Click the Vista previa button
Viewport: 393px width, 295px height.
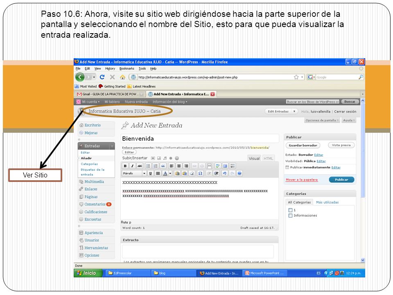pos(341,145)
